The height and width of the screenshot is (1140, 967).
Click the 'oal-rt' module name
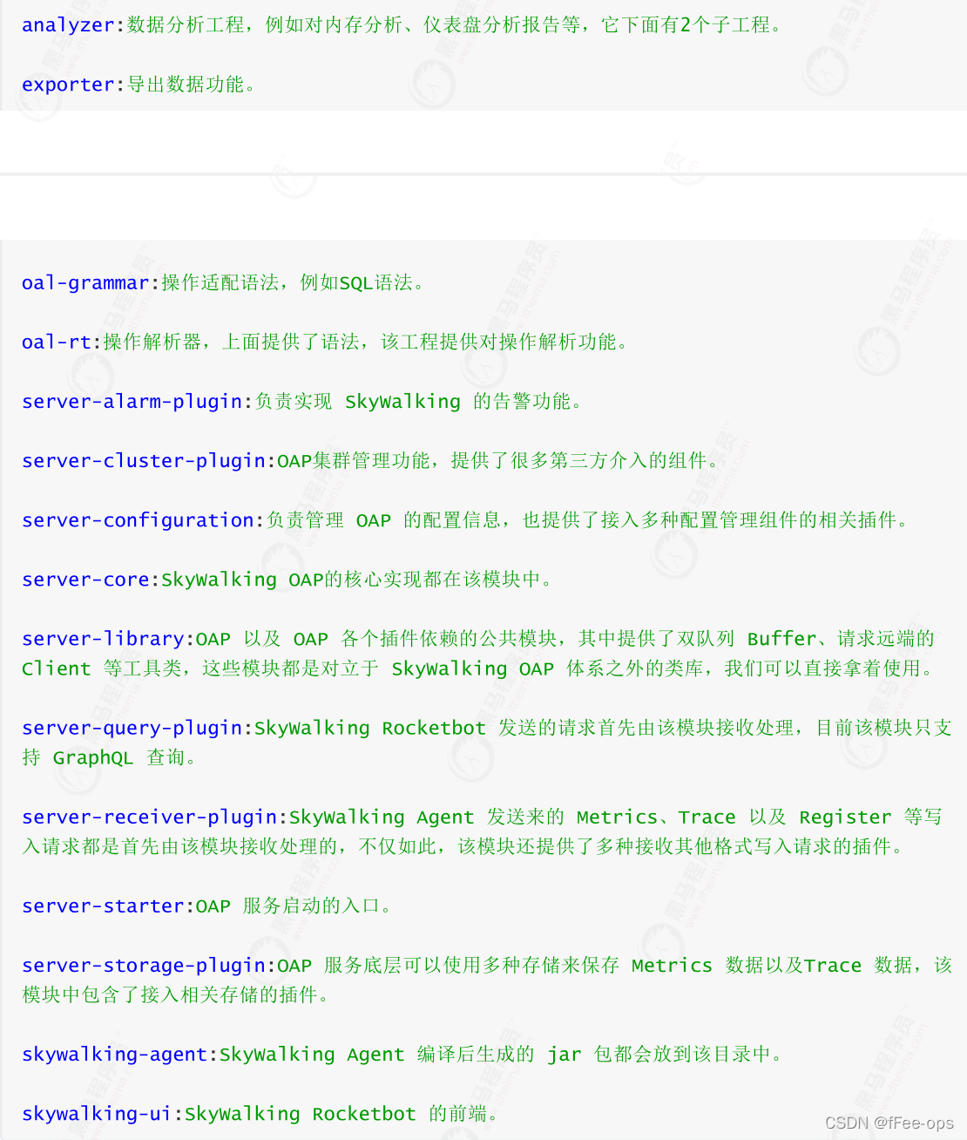pyautogui.click(x=57, y=342)
